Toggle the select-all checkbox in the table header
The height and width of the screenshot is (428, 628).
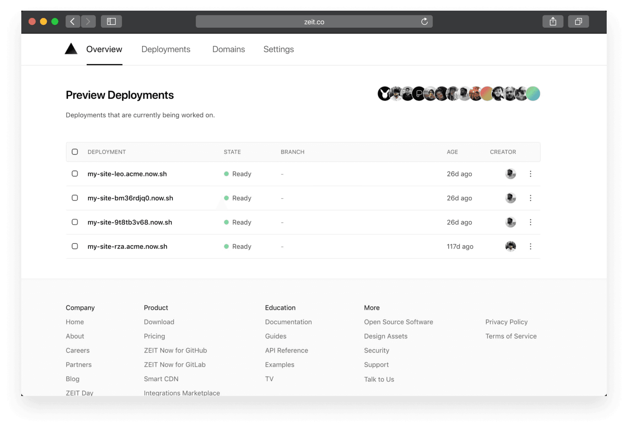pyautogui.click(x=75, y=152)
